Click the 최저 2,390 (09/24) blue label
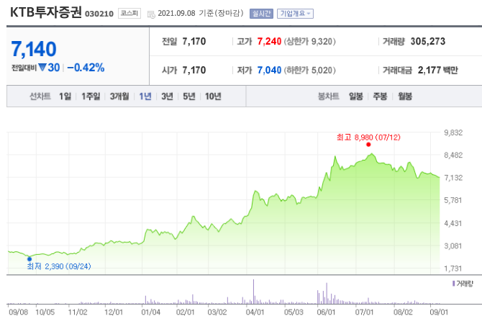Screen dimensions: 482x329 (x=59, y=266)
